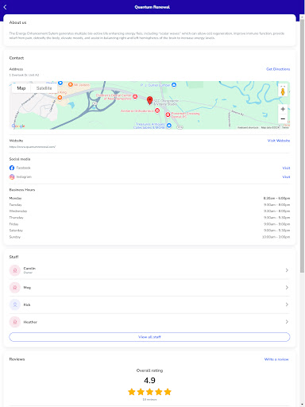This screenshot has height=407, width=305.
Task: Go back using the header arrow
Action: [5, 7]
